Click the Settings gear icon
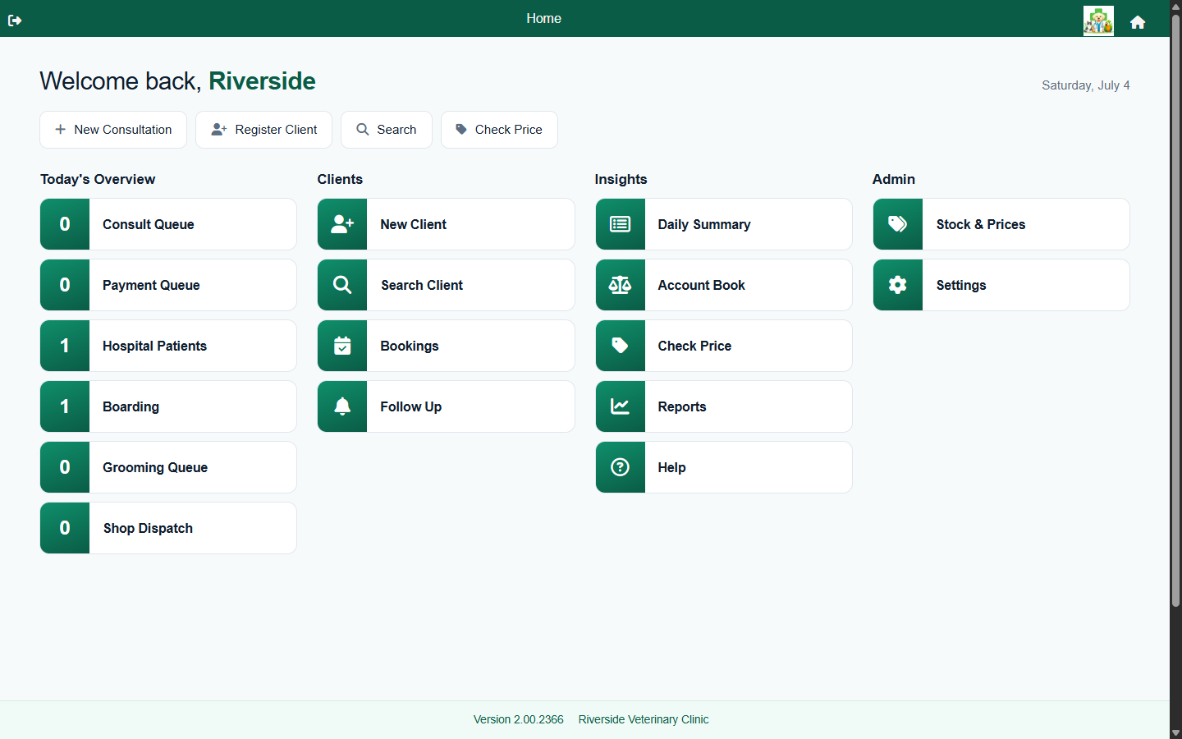The height and width of the screenshot is (739, 1182). pos(898,285)
